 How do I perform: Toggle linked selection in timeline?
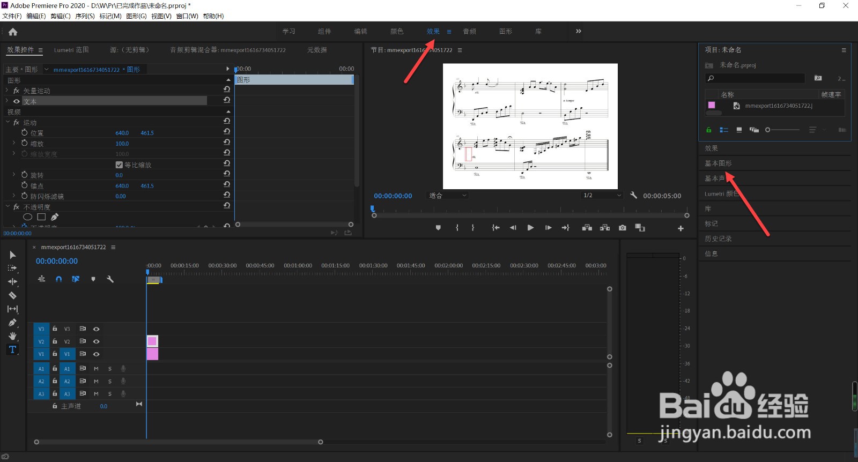[76, 279]
